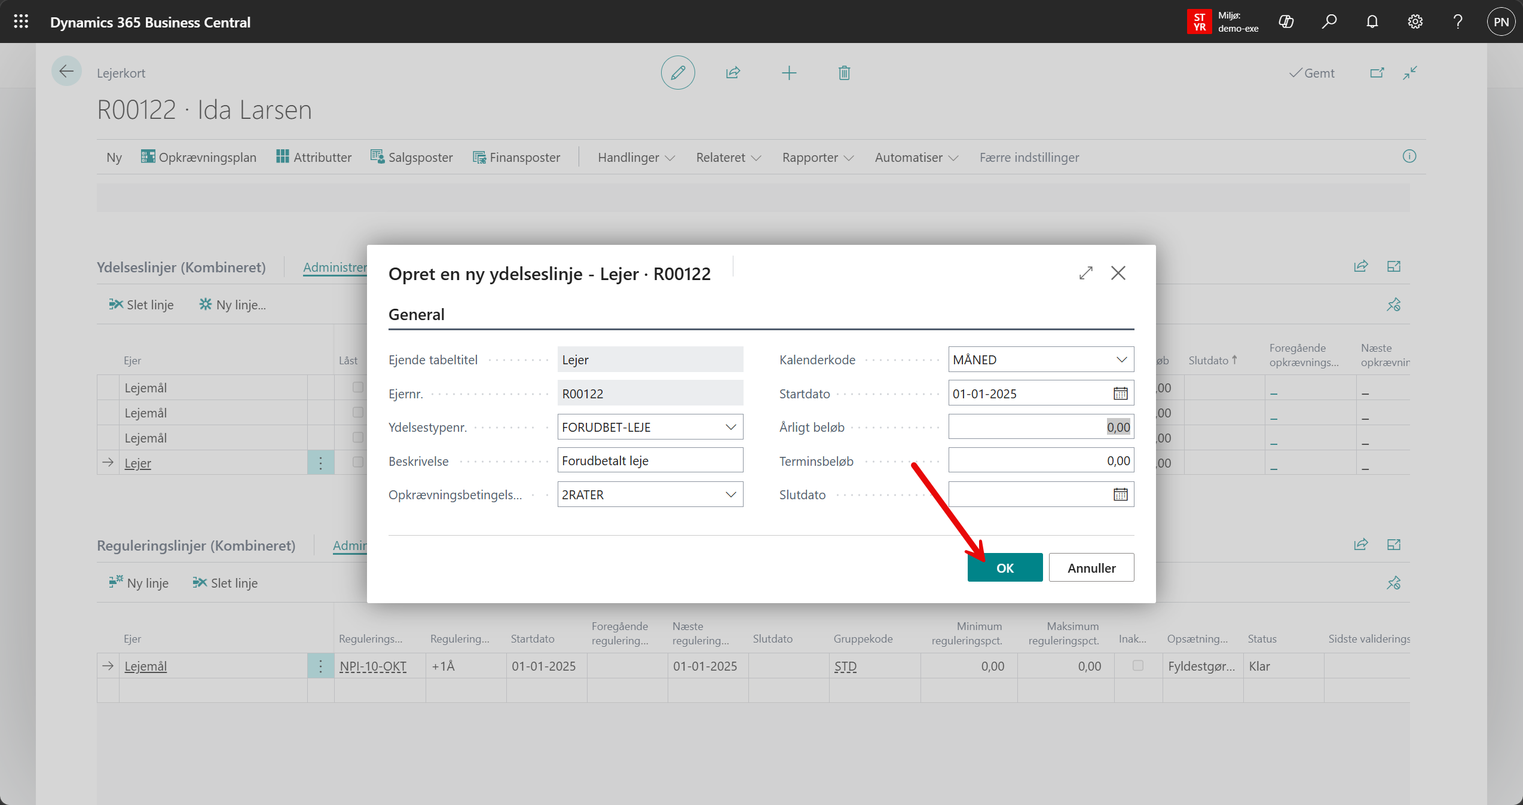Click the trash delete icon
Image resolution: width=1523 pixels, height=805 pixels.
tap(844, 73)
